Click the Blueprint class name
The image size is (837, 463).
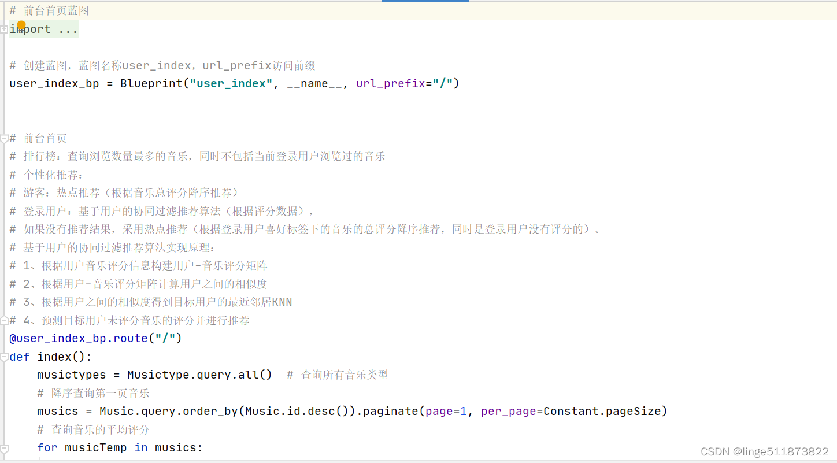(151, 83)
